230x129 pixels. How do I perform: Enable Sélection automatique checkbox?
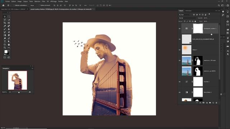click(x=14, y=5)
